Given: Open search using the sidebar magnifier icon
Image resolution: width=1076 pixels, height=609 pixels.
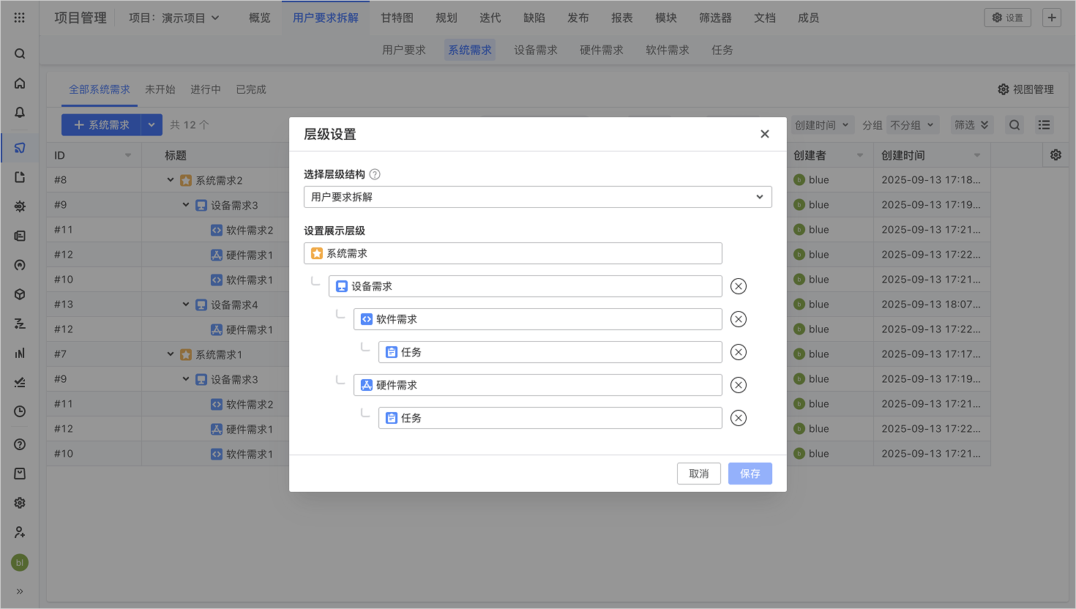Looking at the screenshot, I should click(x=19, y=53).
